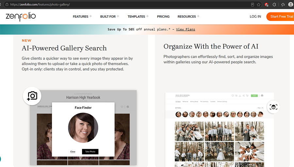Open photo of bride and groom holding bouquet

249,131
